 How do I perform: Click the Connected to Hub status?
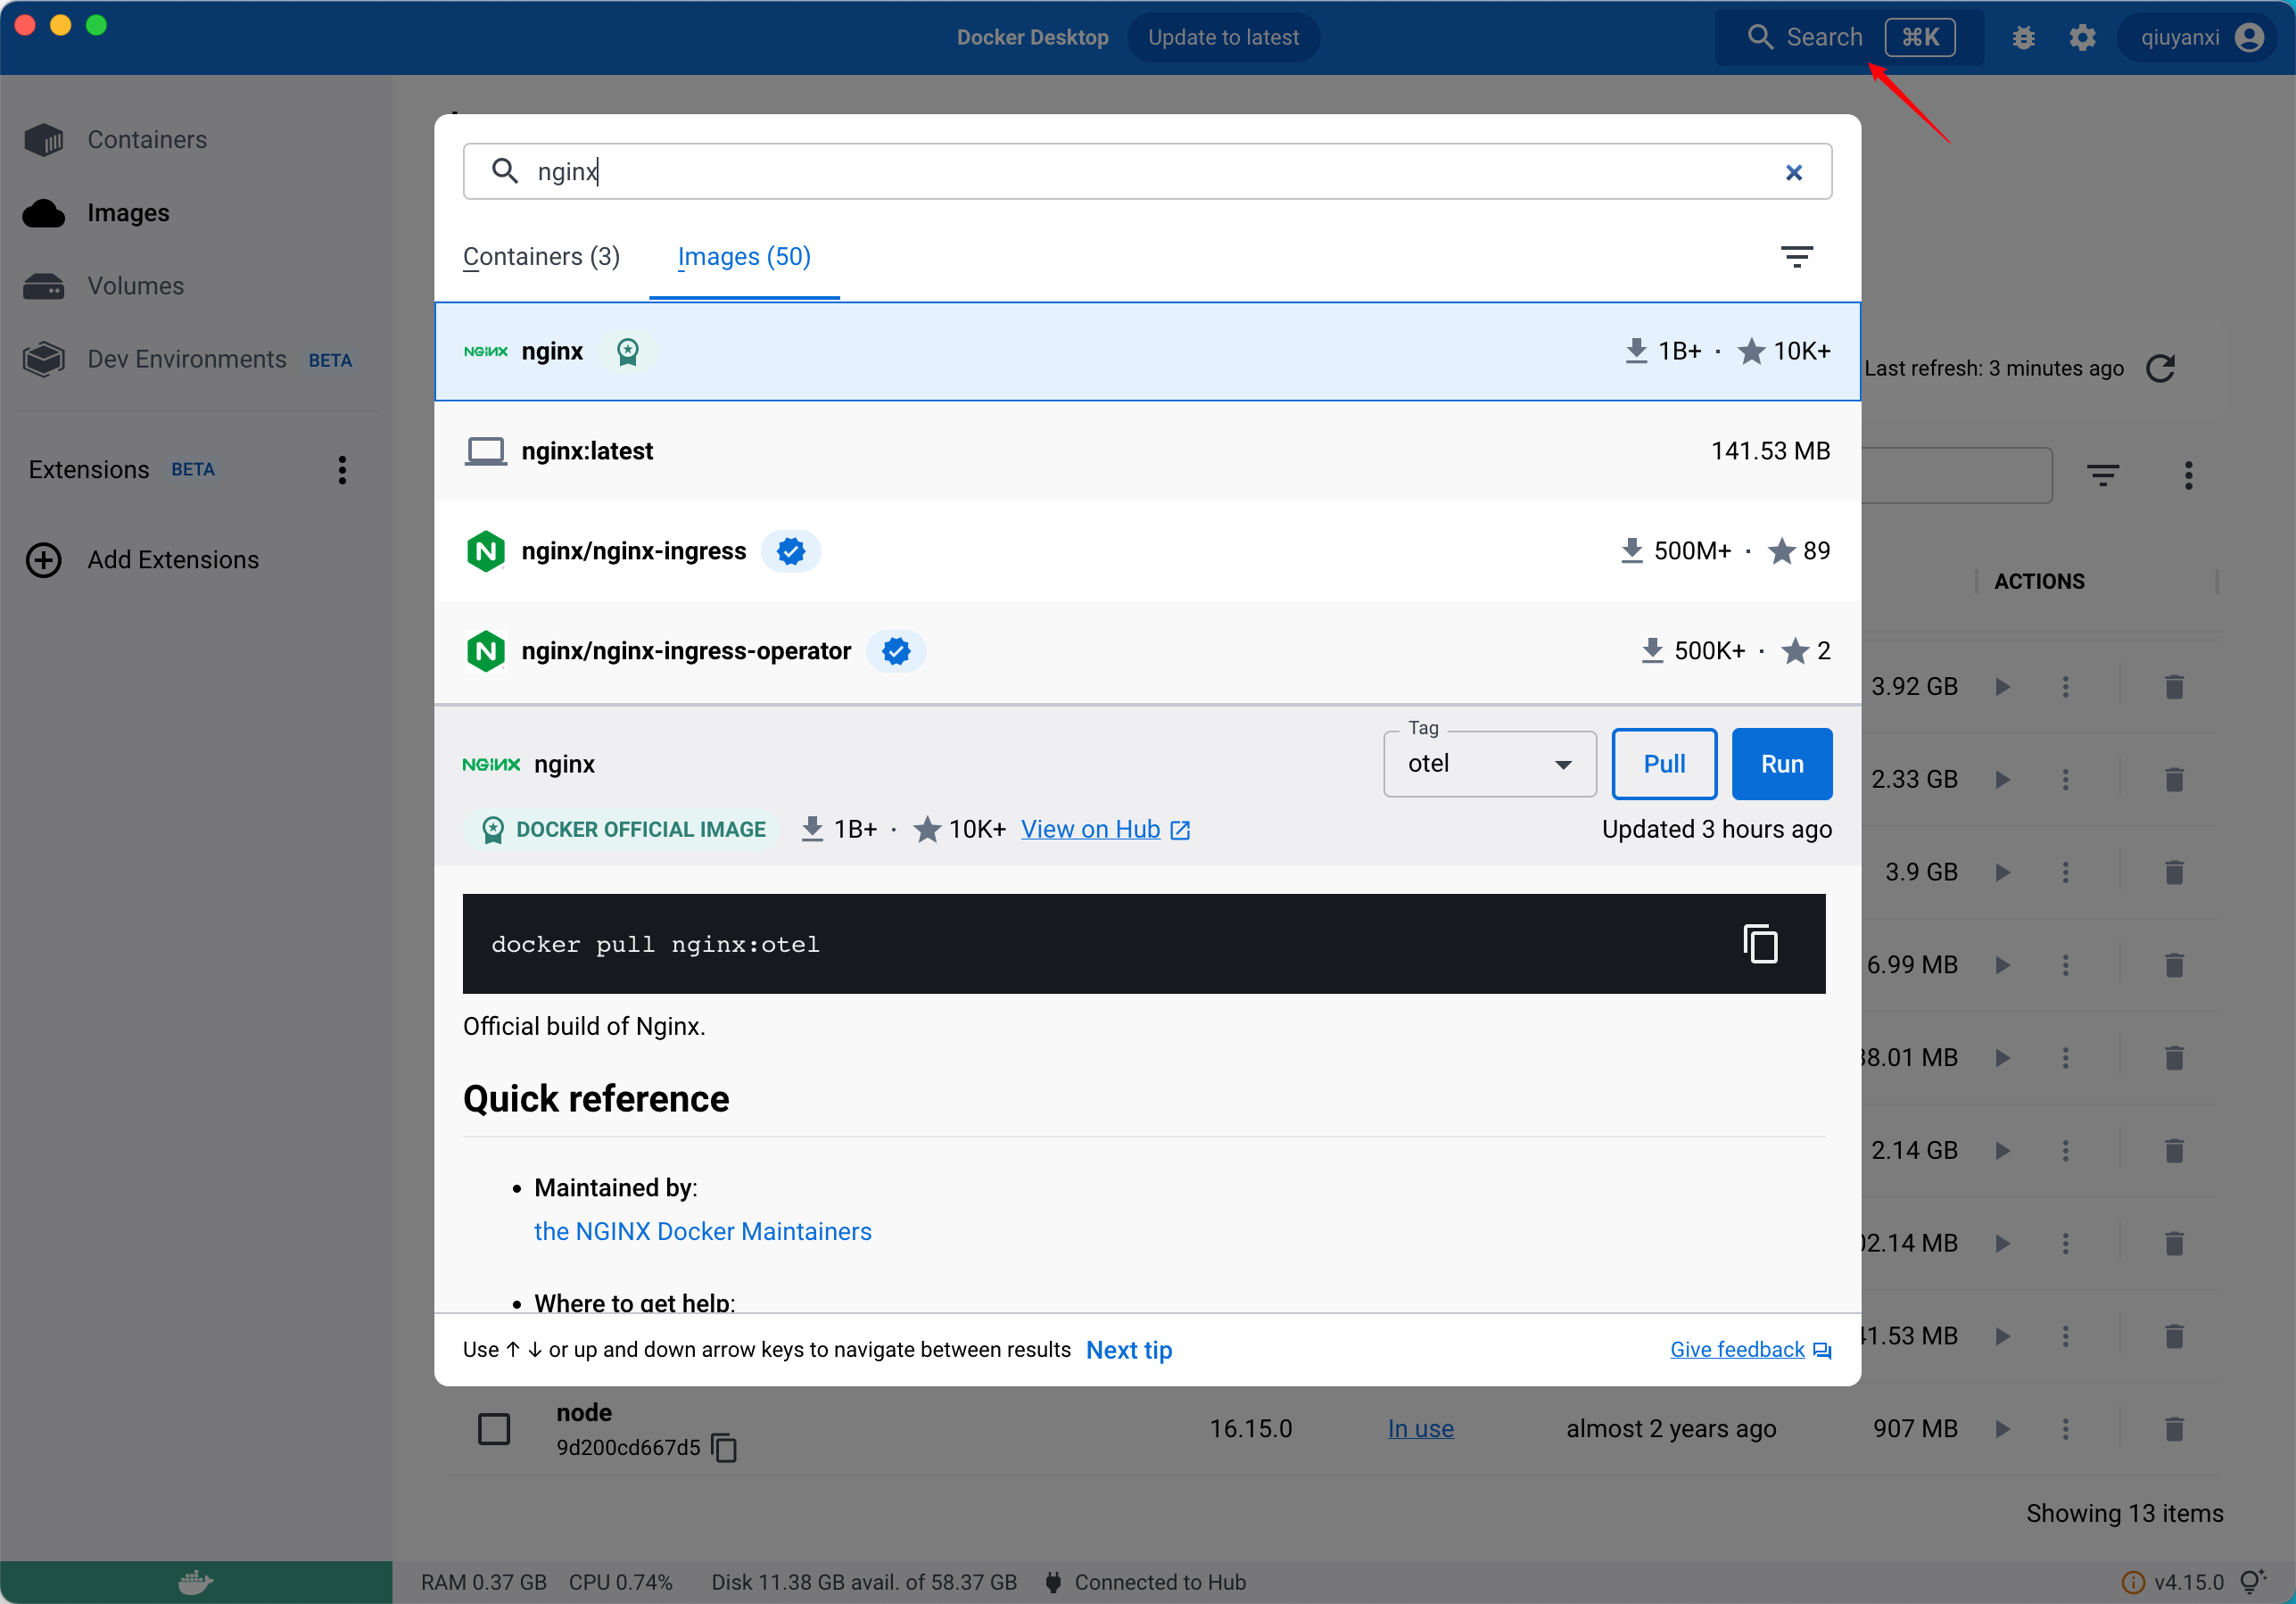coord(1146,1582)
